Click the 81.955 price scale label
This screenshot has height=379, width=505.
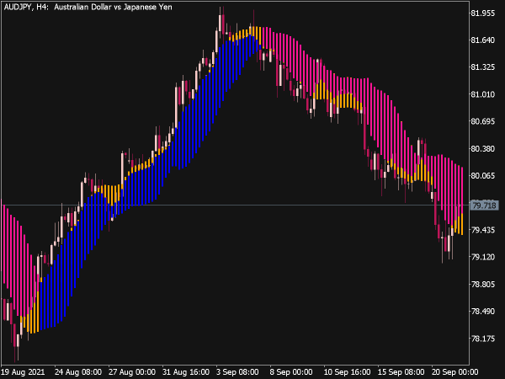(x=483, y=13)
